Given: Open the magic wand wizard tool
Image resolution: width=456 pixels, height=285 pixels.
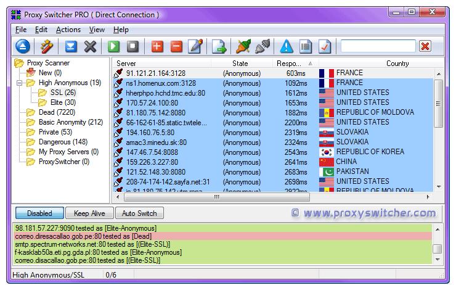Looking at the screenshot, I should (x=47, y=46).
